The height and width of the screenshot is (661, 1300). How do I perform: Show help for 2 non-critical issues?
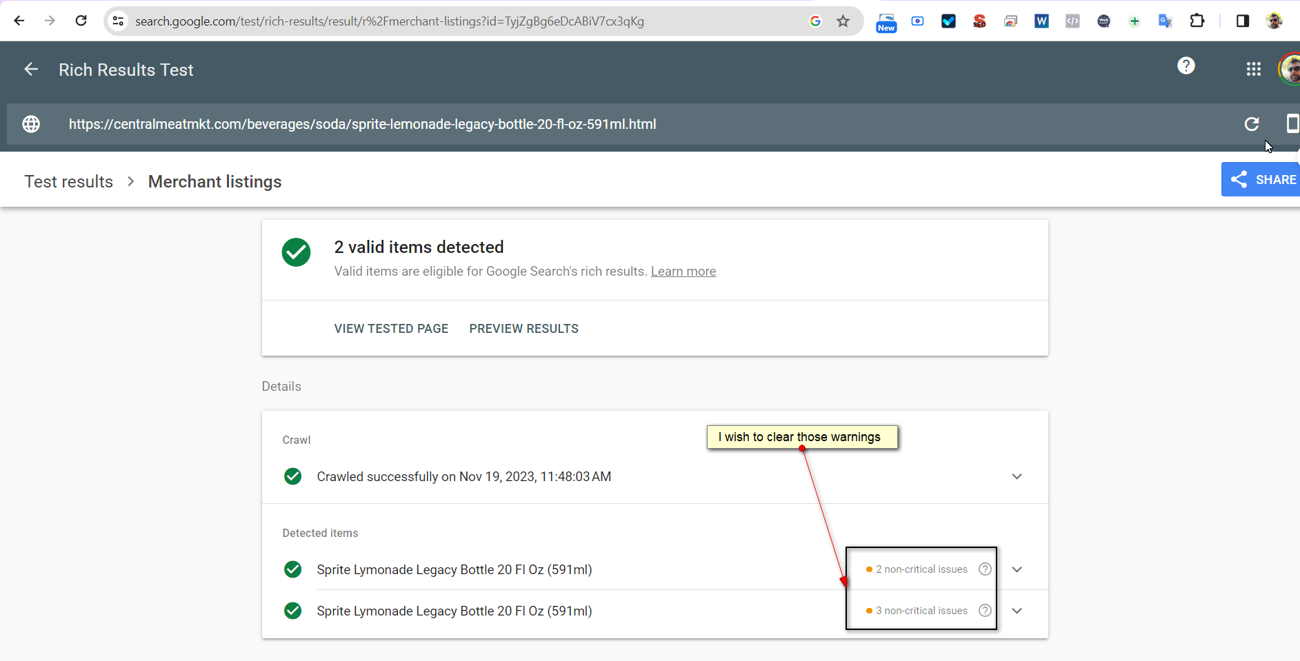986,569
